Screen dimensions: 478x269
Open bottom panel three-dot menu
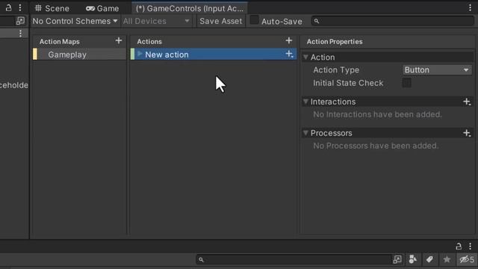470,246
